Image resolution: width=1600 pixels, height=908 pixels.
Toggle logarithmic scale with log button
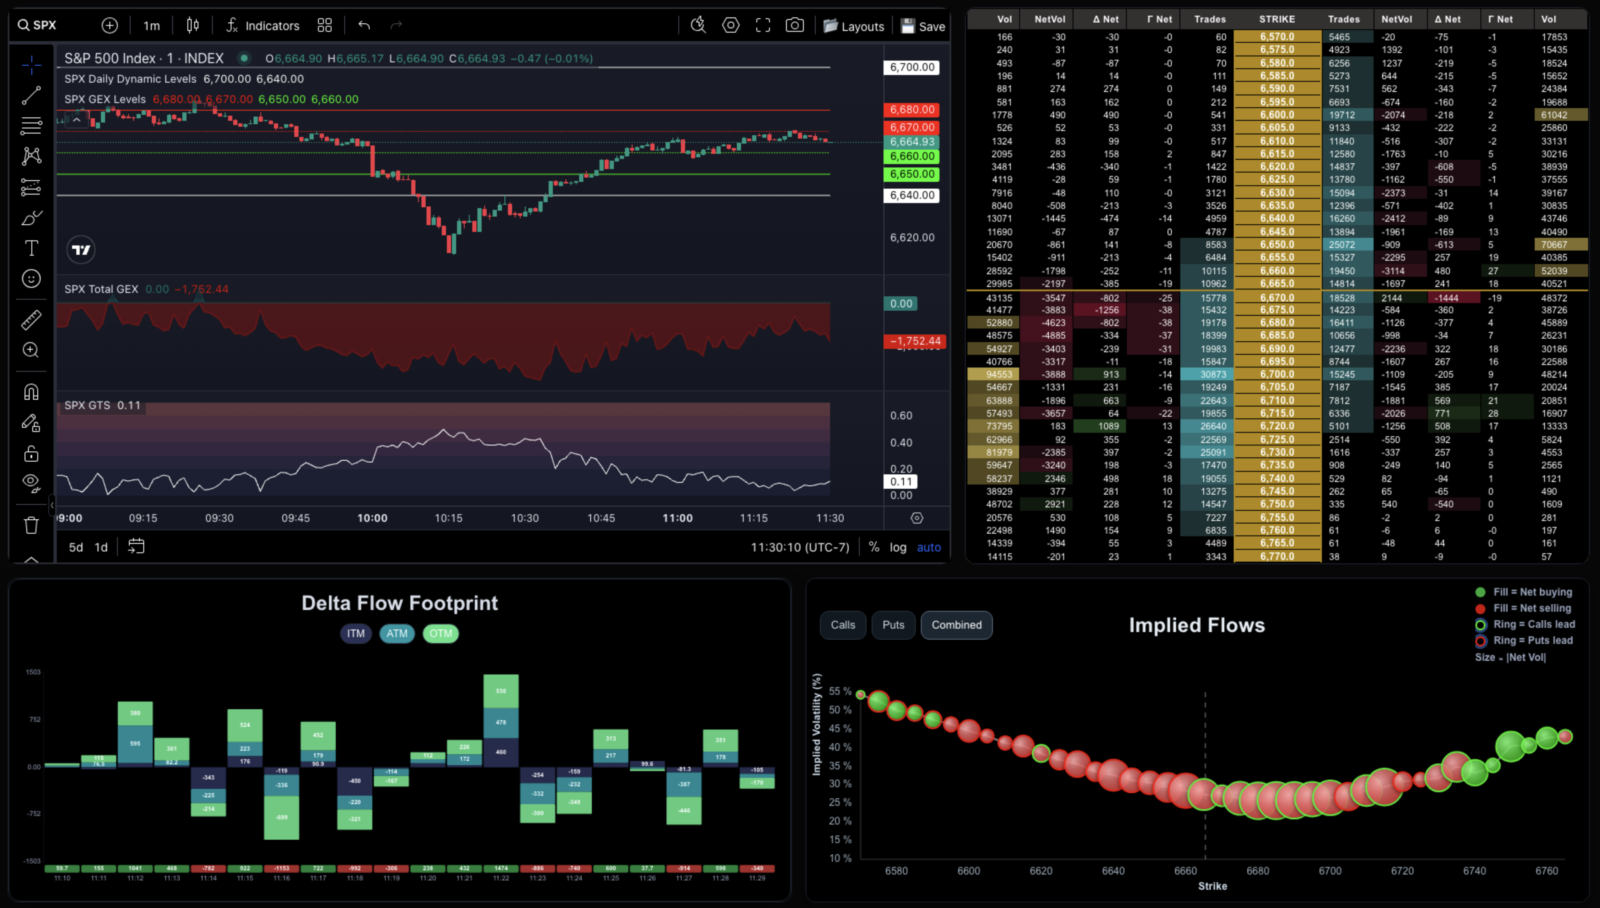click(897, 547)
